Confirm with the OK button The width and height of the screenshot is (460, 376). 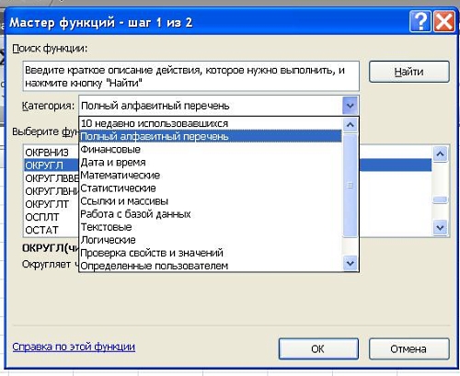pos(318,348)
